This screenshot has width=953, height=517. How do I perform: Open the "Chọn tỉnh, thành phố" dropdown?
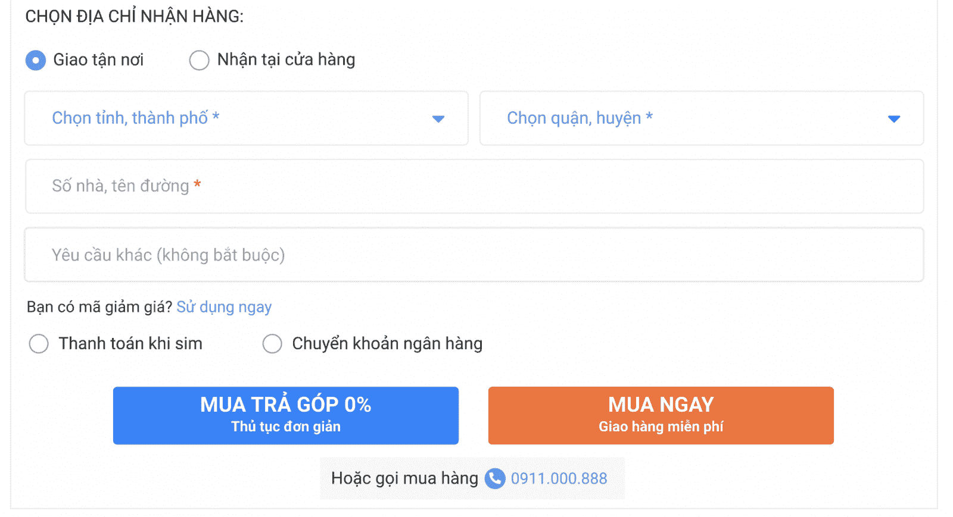238,118
